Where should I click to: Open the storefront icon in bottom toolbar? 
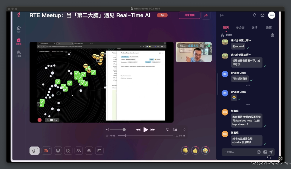click(x=99, y=151)
